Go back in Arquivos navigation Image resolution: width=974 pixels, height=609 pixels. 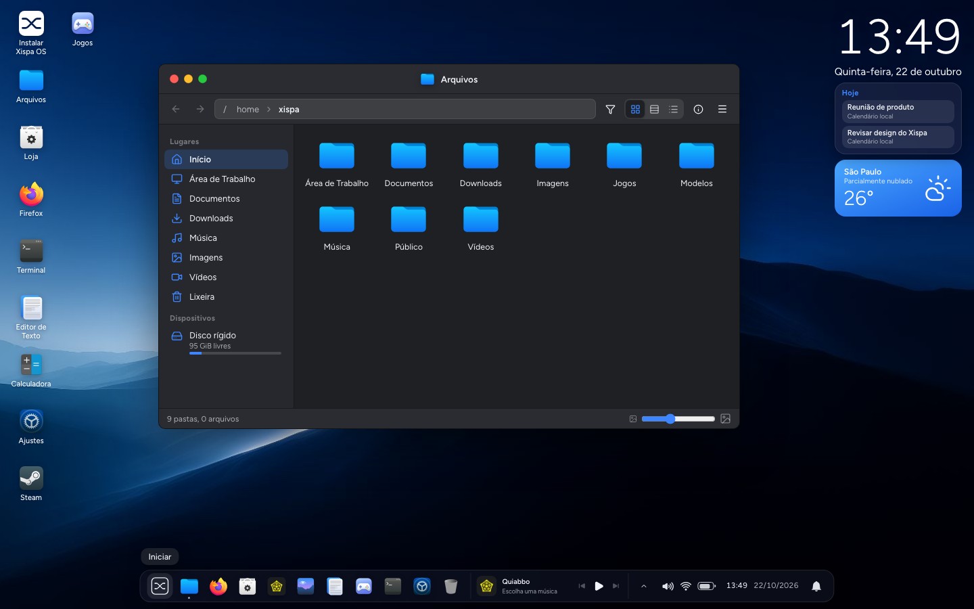point(176,109)
